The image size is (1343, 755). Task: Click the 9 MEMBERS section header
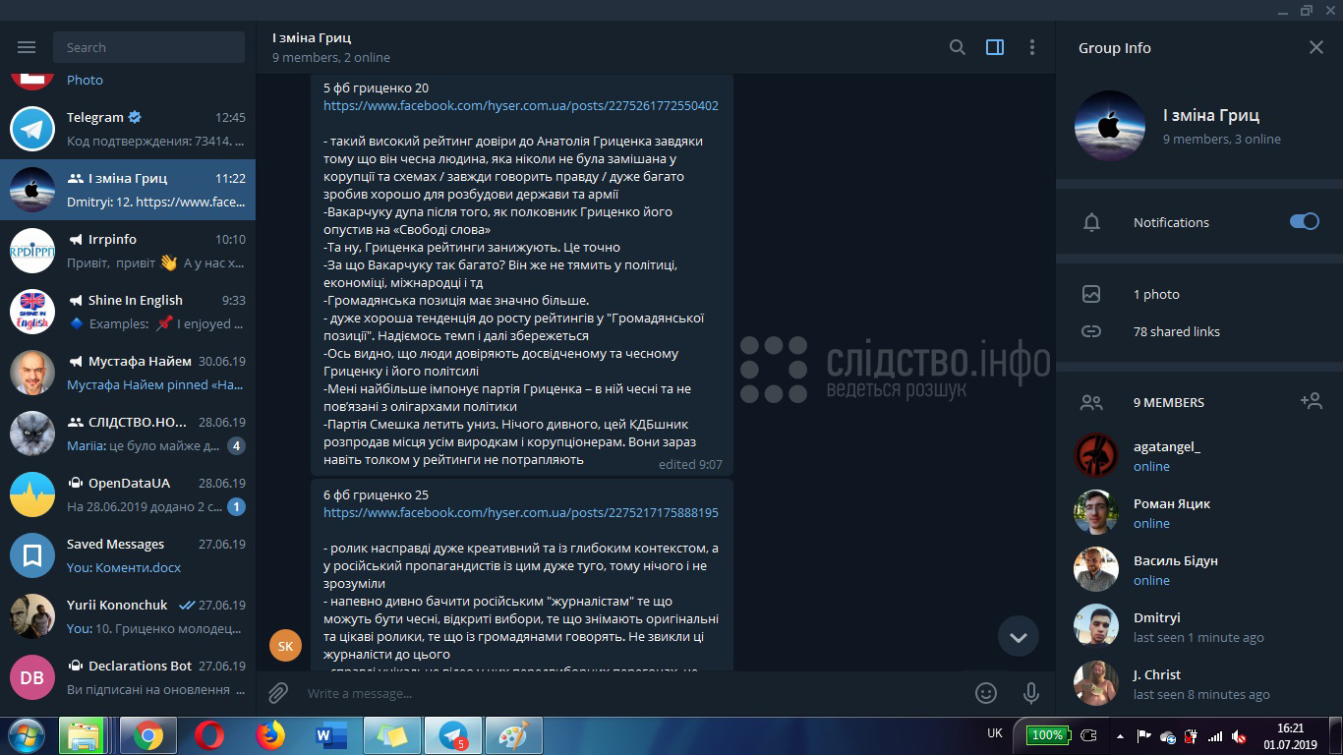1169,402
